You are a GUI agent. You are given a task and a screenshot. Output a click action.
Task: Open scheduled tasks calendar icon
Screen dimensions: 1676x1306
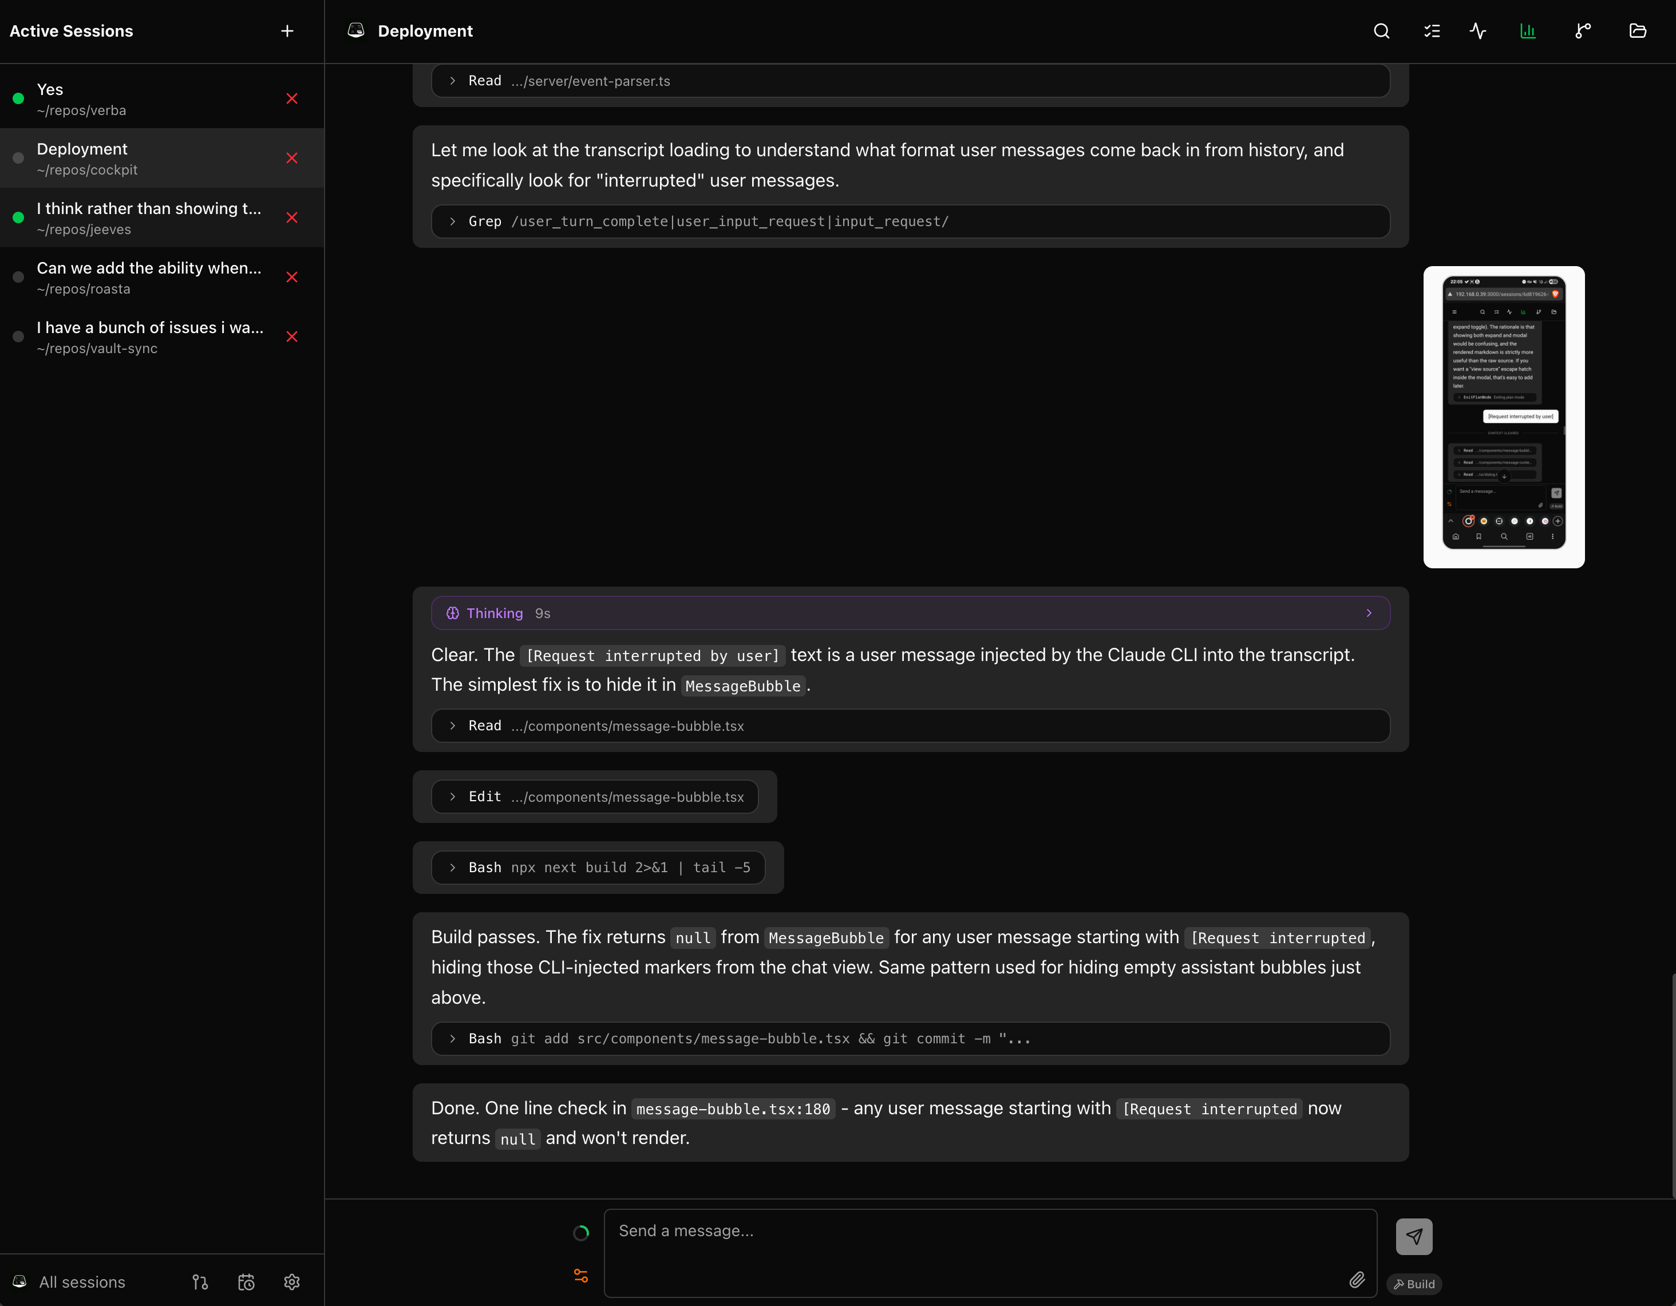click(246, 1281)
